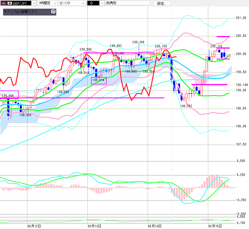Click the 199.514 price label
Screen dimensions: 249x229
tap(83, 73)
